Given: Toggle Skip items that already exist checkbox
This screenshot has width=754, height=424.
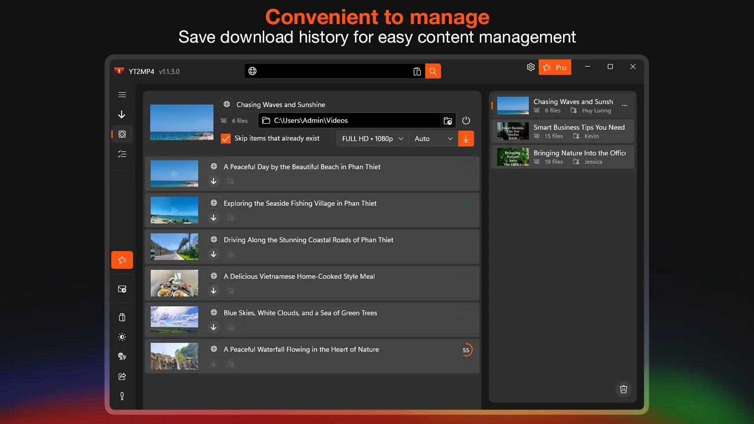Looking at the screenshot, I should point(226,139).
